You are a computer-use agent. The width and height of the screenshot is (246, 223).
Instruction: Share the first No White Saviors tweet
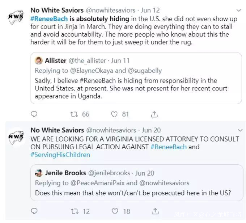tap(154, 114)
